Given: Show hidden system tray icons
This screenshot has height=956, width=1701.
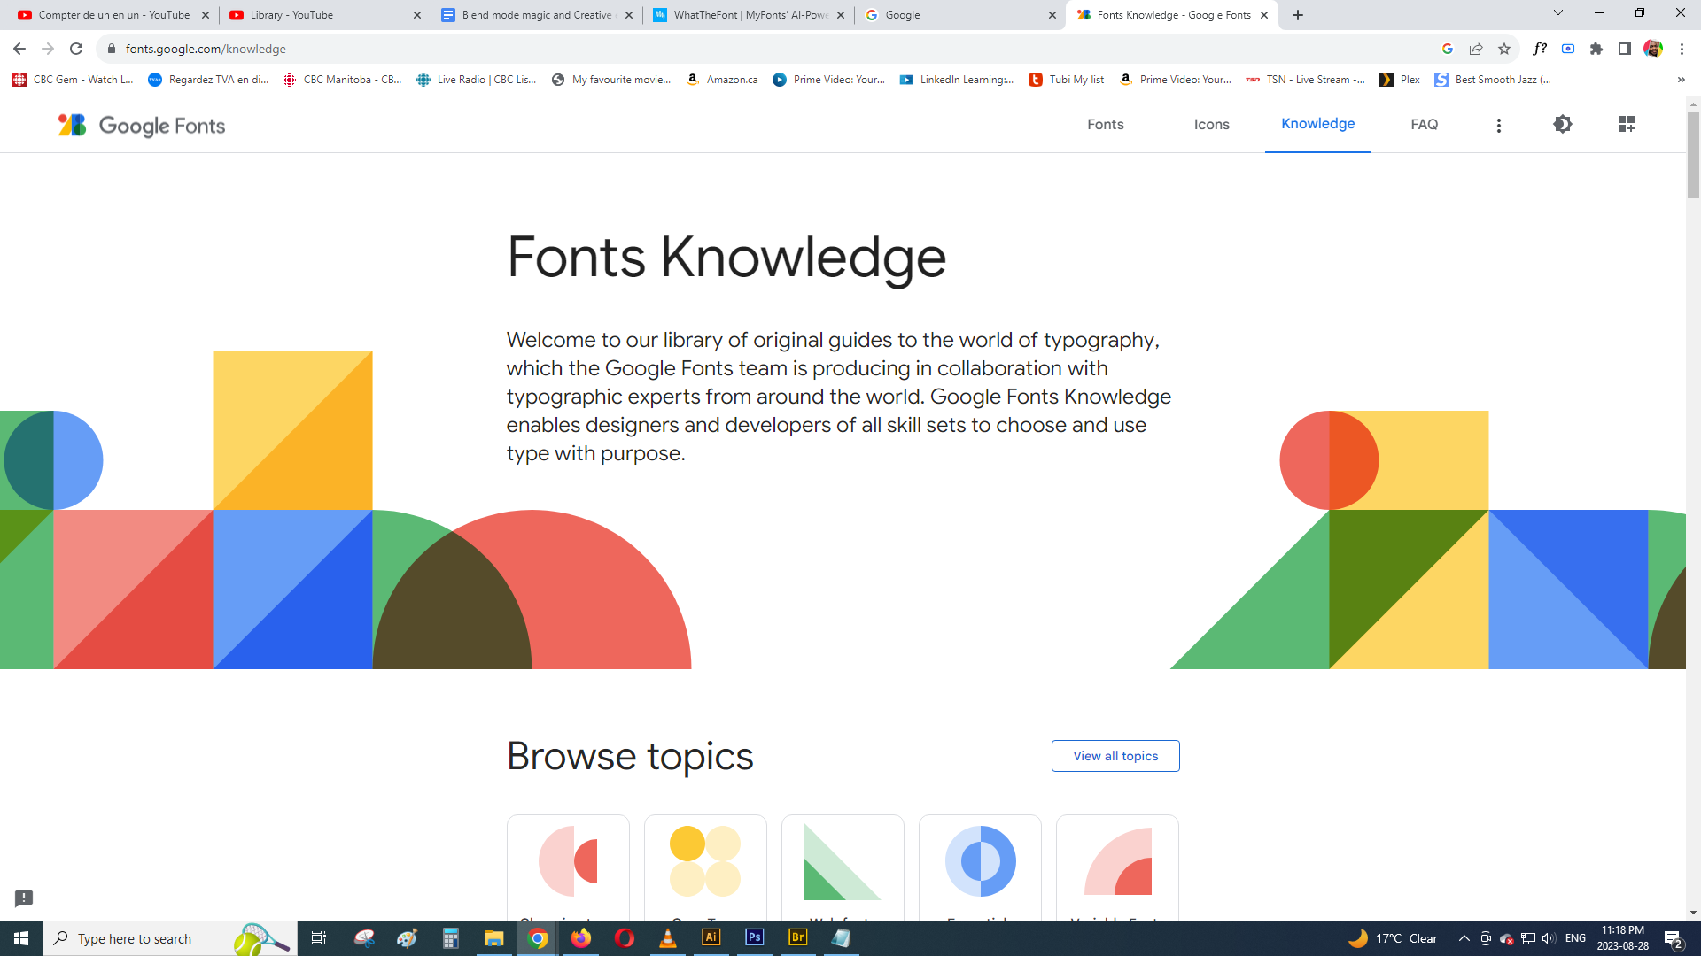Looking at the screenshot, I should coord(1464,938).
